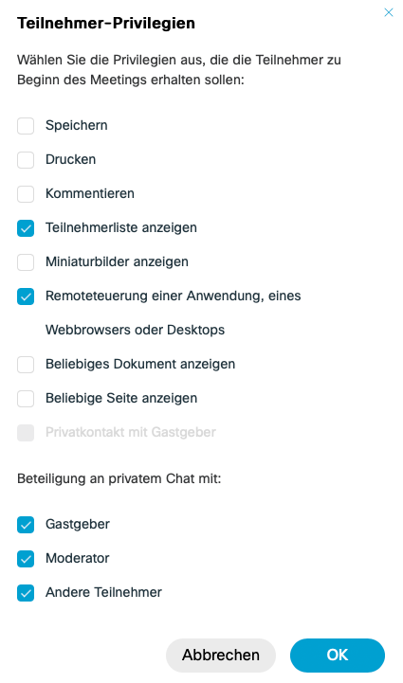
Task: Close the Teilnehmer-Privilegien dialog with X
Action: 388,12
